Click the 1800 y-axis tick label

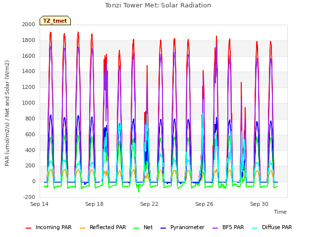tap(29, 40)
